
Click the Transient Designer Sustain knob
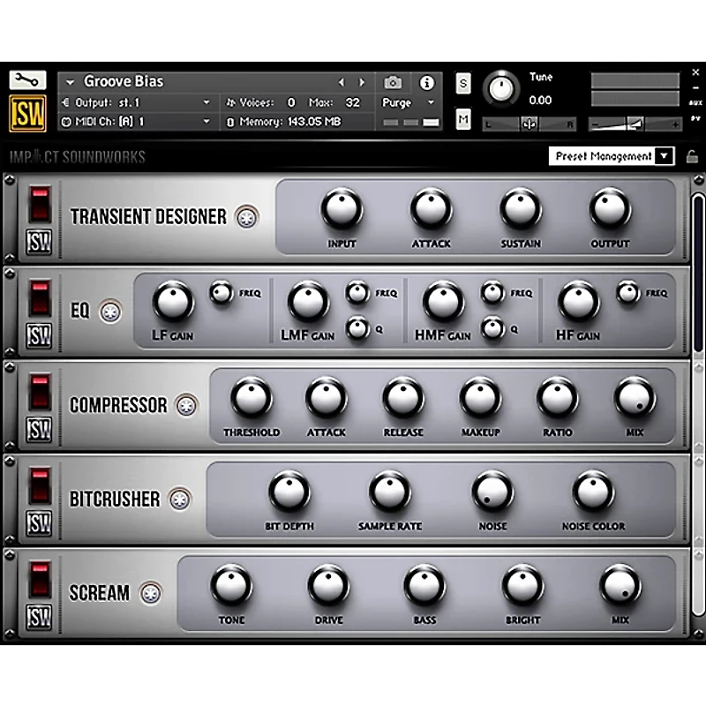521,209
